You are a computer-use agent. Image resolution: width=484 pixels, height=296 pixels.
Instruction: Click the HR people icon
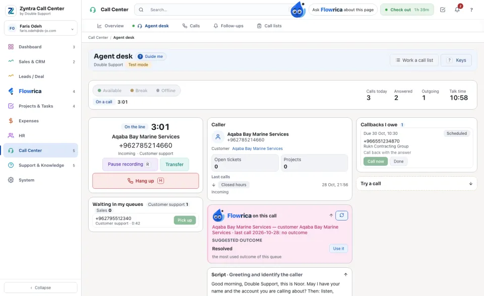click(x=11, y=135)
